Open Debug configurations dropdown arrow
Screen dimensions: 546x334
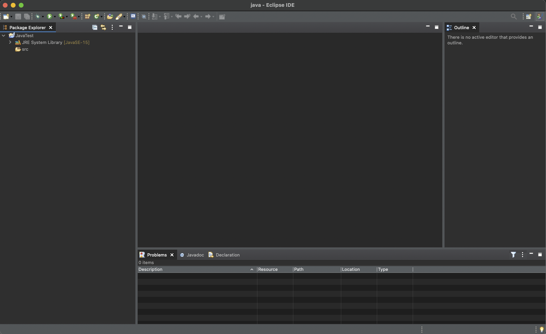click(x=43, y=17)
